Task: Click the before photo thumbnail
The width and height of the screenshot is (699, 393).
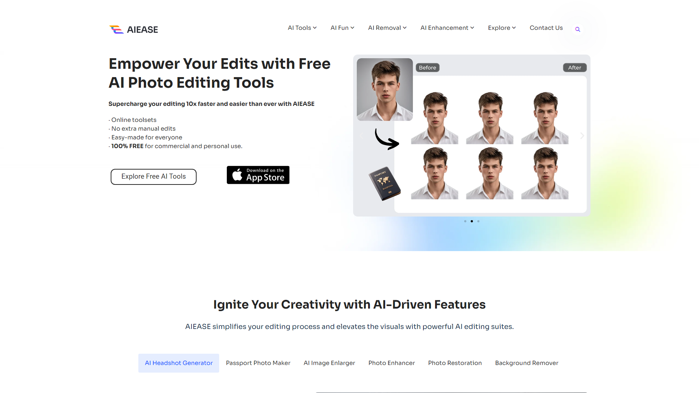Action: pos(384,88)
